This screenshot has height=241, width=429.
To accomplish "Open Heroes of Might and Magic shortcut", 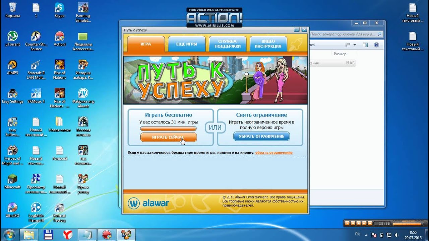I will pos(12,155).
